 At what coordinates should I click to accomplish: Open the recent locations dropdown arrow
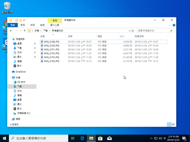click(x=21, y=31)
